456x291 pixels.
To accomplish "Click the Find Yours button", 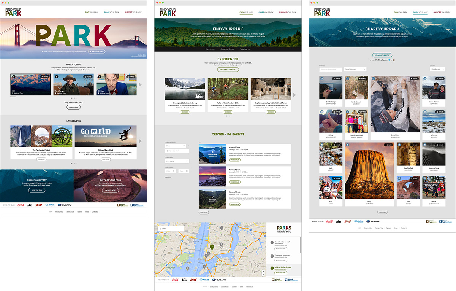I will coord(74,107).
